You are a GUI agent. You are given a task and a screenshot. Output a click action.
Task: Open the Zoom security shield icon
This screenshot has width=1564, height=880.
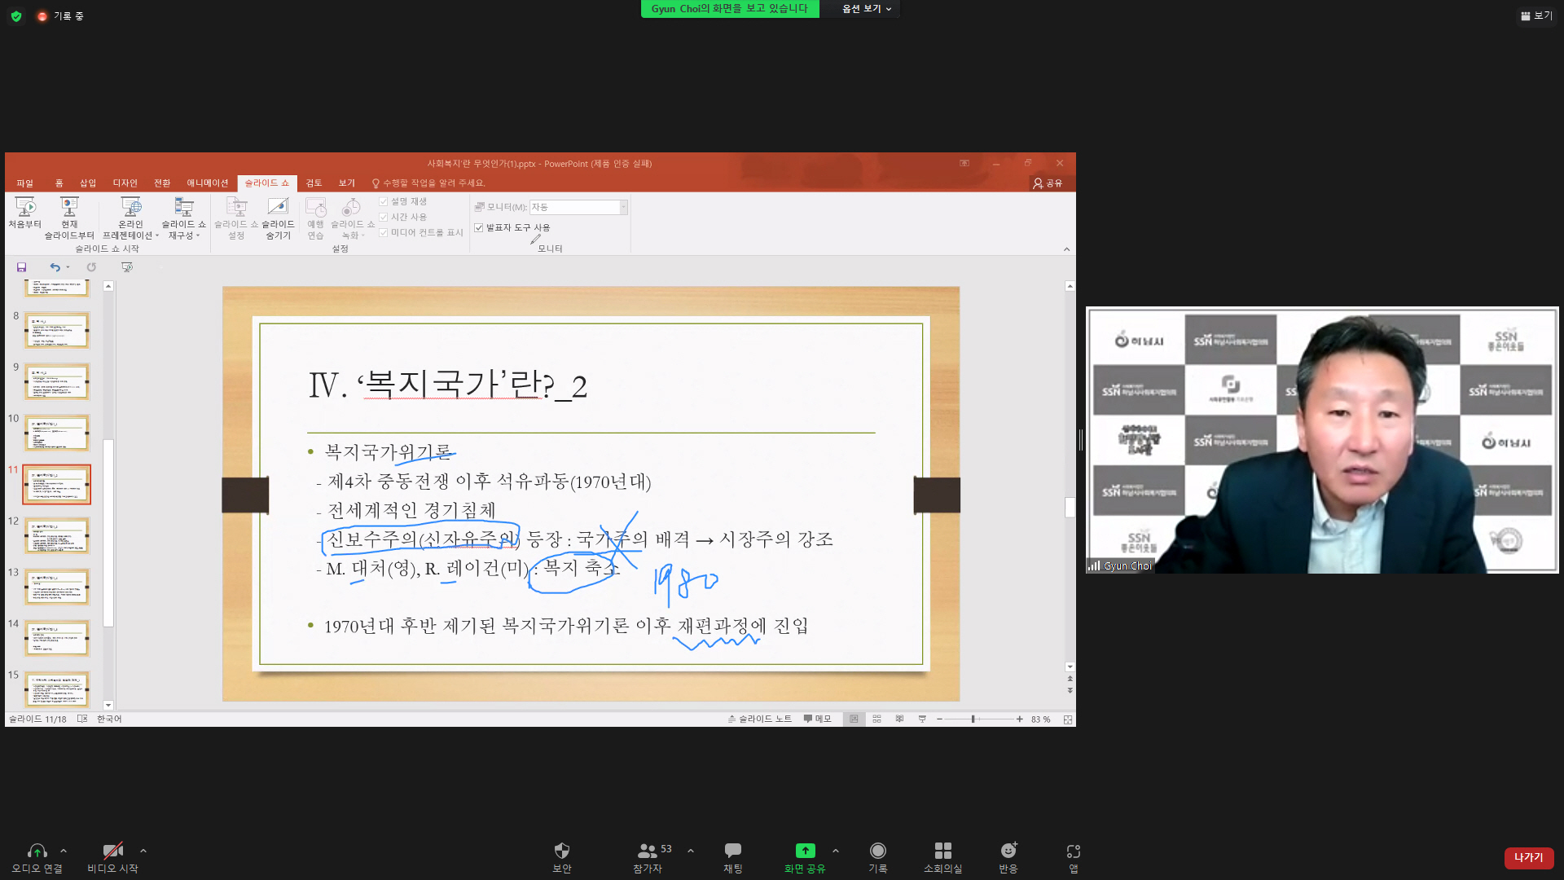click(561, 851)
